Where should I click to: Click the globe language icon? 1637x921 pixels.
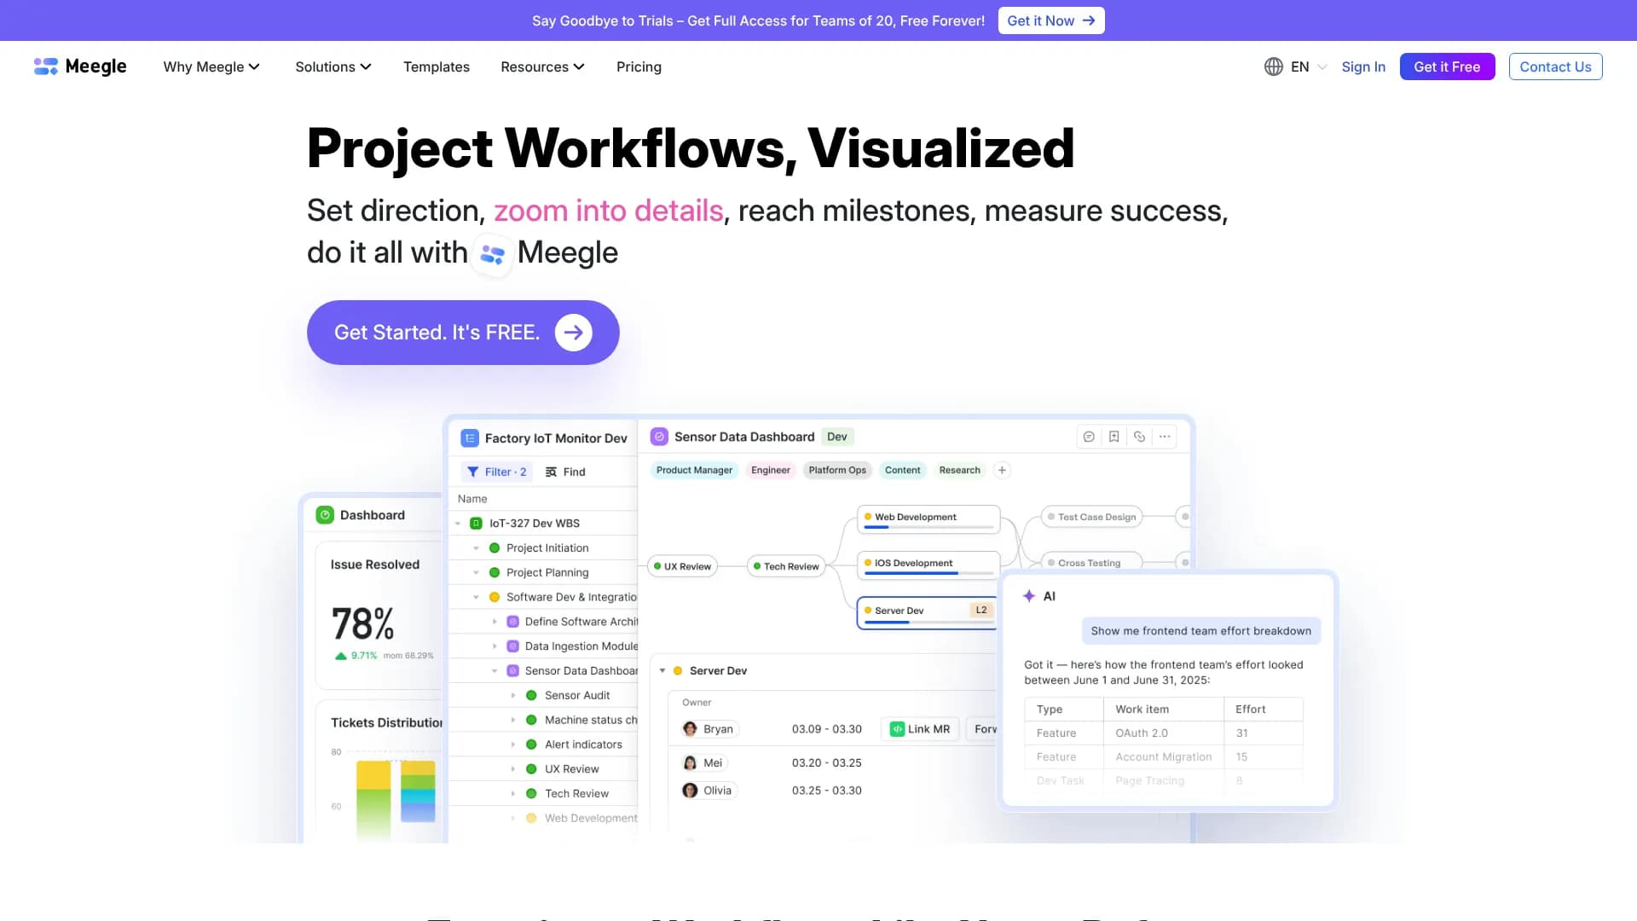pos(1273,67)
